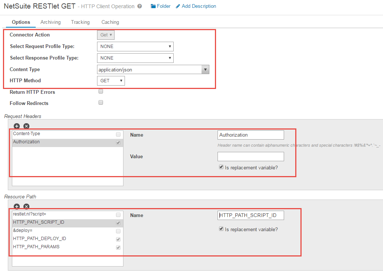
Task: Click the Authorization header Value field
Action: [x=250, y=156]
